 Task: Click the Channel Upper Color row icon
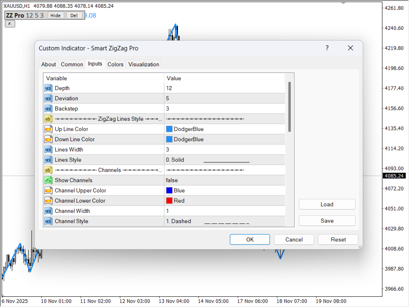click(x=48, y=191)
